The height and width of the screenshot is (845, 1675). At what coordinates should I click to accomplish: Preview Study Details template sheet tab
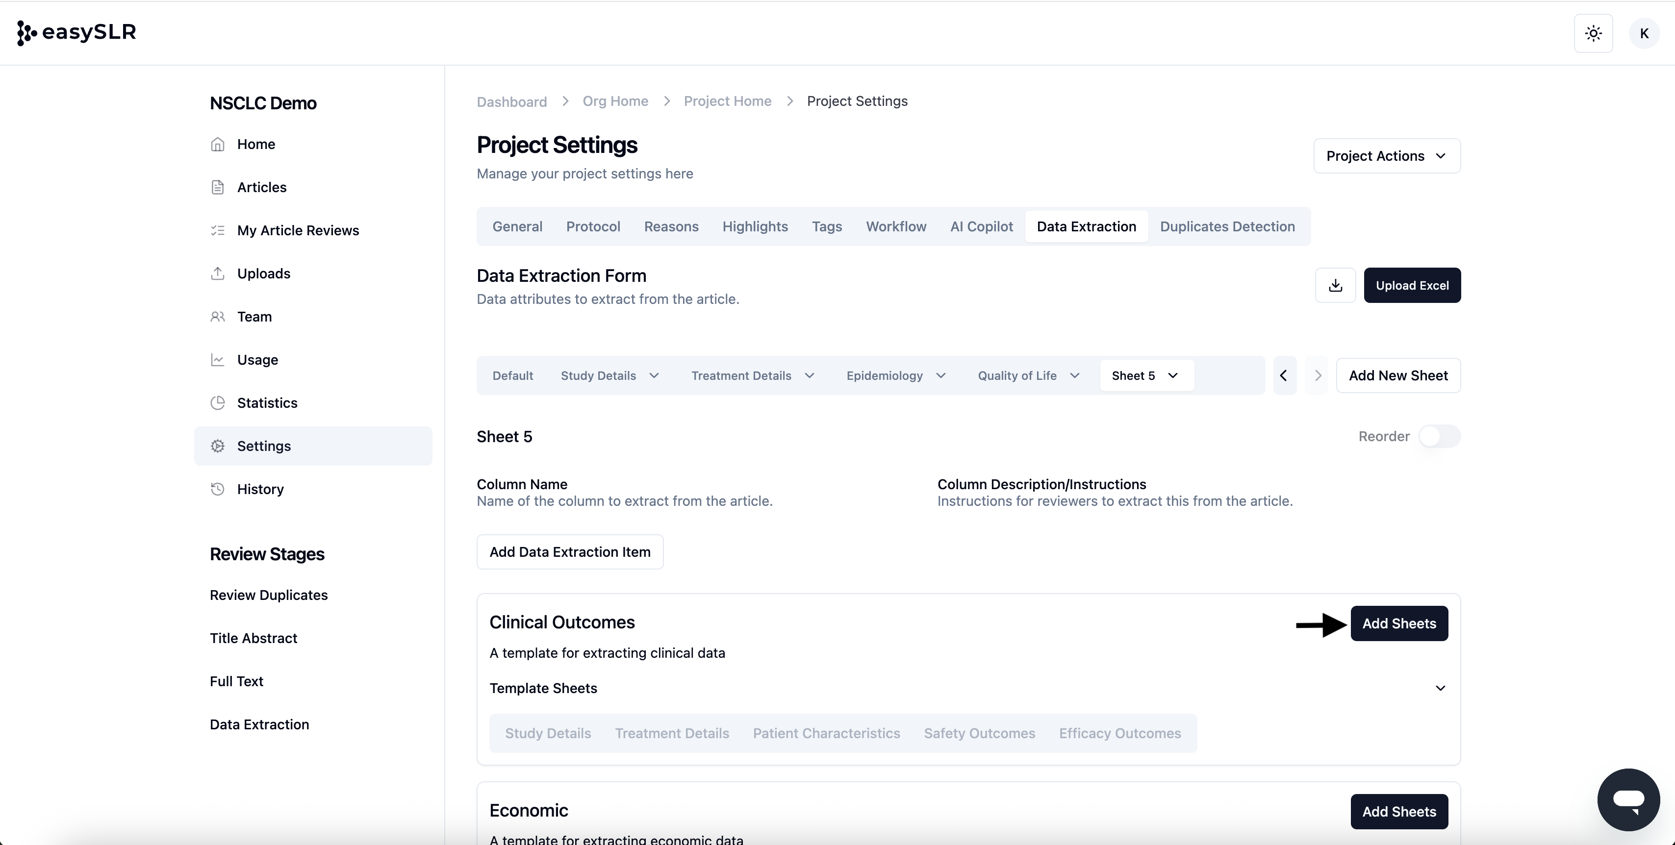(x=548, y=733)
